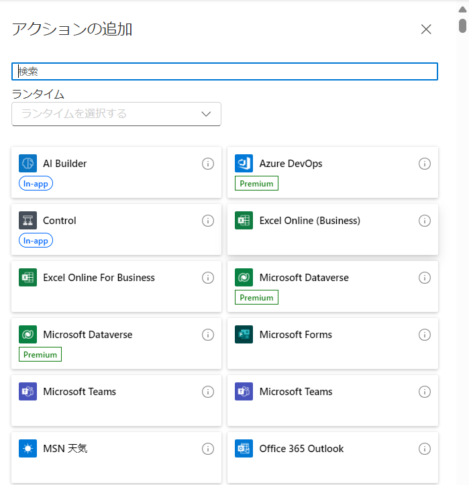This screenshot has height=485, width=469.
Task: Select the Azure DevOps card title
Action: pos(291,163)
